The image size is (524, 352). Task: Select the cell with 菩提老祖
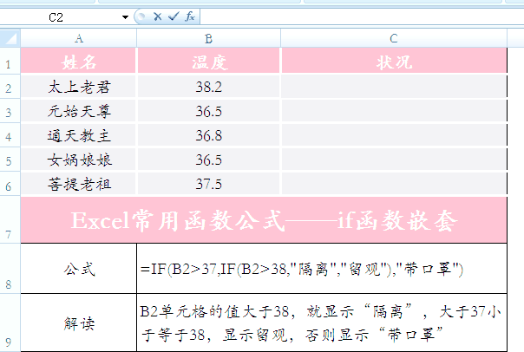pos(79,184)
